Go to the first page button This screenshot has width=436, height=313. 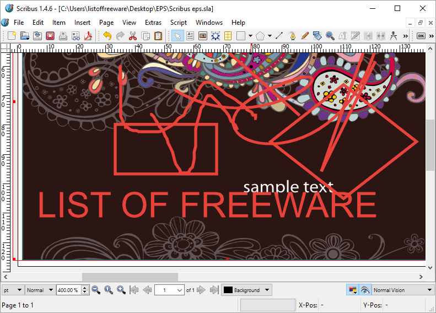click(134, 290)
